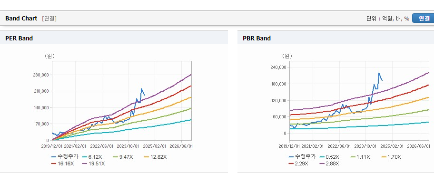
Task: Click the price peak on PBR Band chart
Action: click(x=379, y=73)
